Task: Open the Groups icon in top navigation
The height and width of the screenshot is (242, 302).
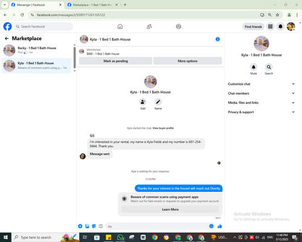Action: pos(178,27)
